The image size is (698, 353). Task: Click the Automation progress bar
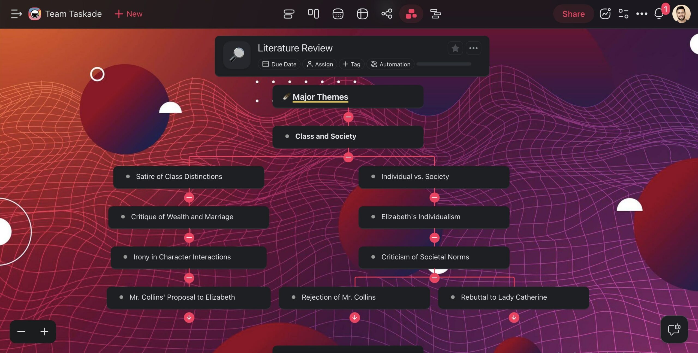pyautogui.click(x=444, y=64)
